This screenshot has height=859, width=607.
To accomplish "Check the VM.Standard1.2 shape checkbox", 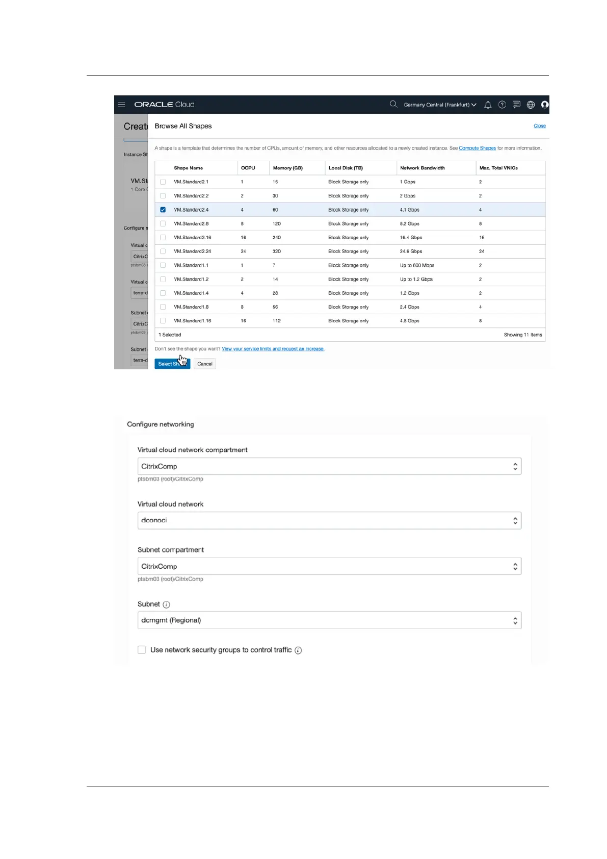I will 163,279.
